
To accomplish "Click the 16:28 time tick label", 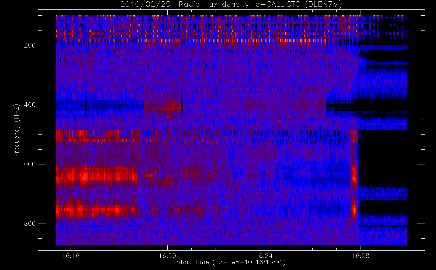I will click(361, 256).
